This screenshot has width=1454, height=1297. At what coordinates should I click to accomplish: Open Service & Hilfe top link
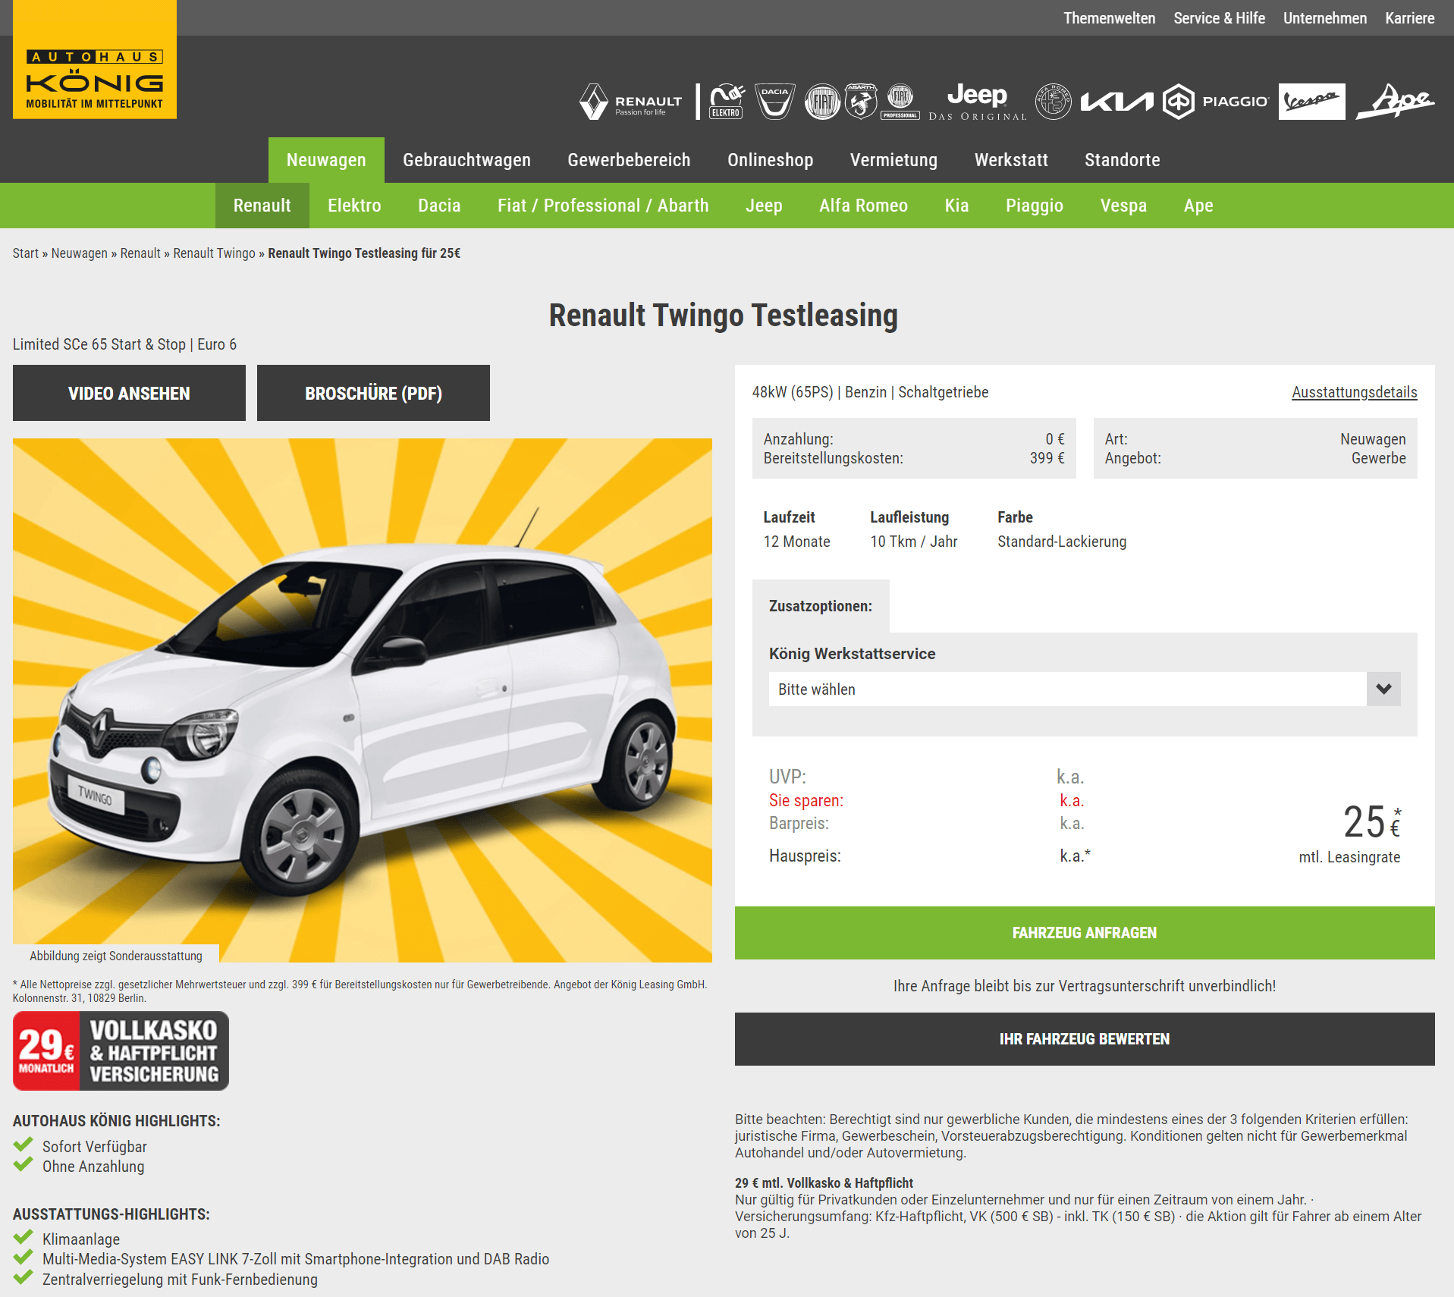click(1219, 18)
